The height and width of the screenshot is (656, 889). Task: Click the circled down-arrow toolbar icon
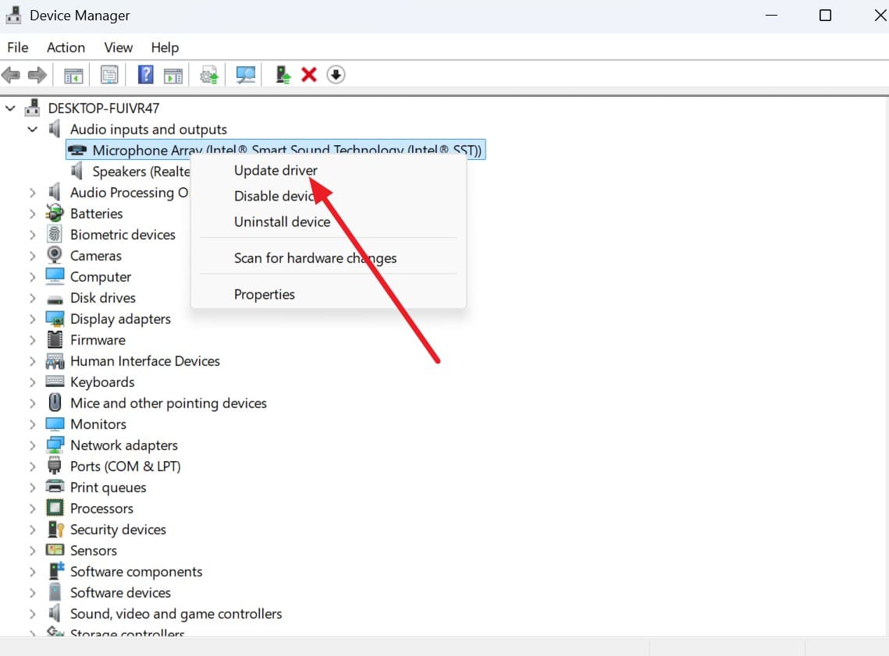pos(336,75)
